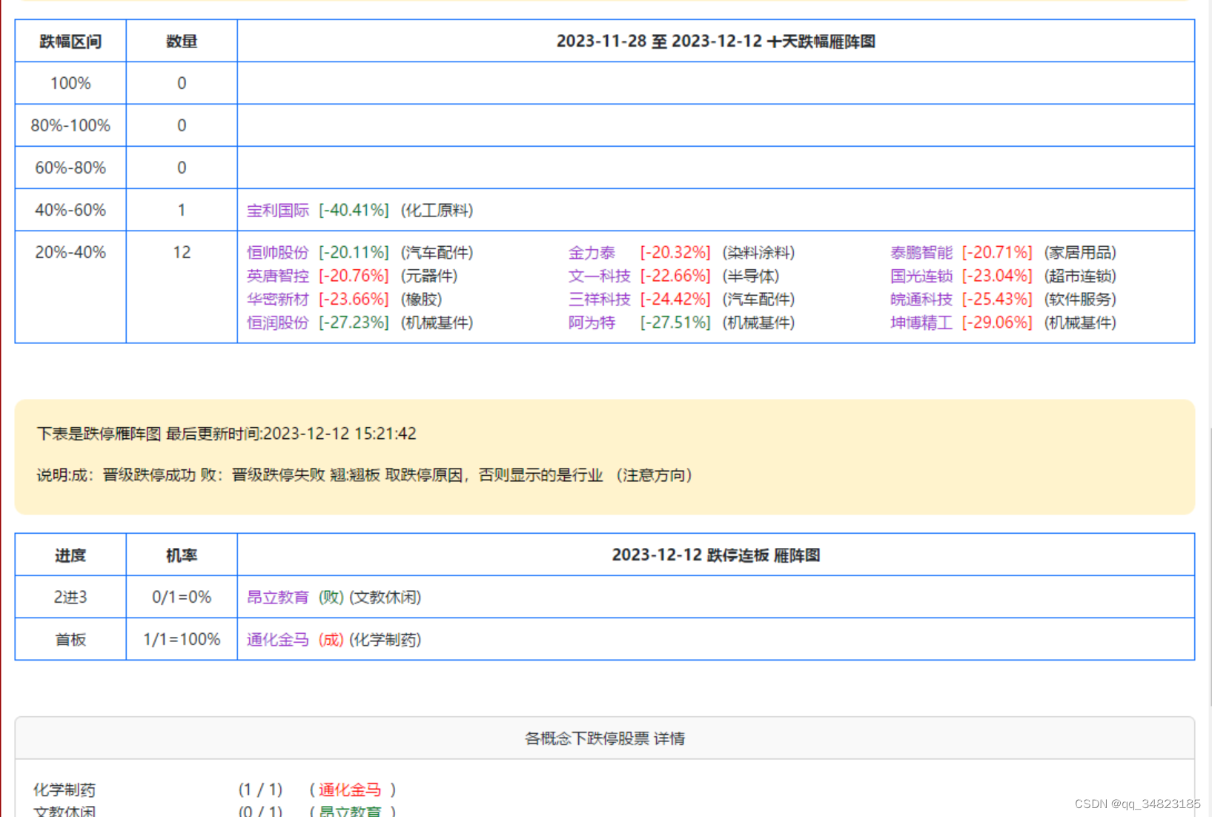
Task: Open the 宝利国际 stock link
Action: [x=278, y=211]
